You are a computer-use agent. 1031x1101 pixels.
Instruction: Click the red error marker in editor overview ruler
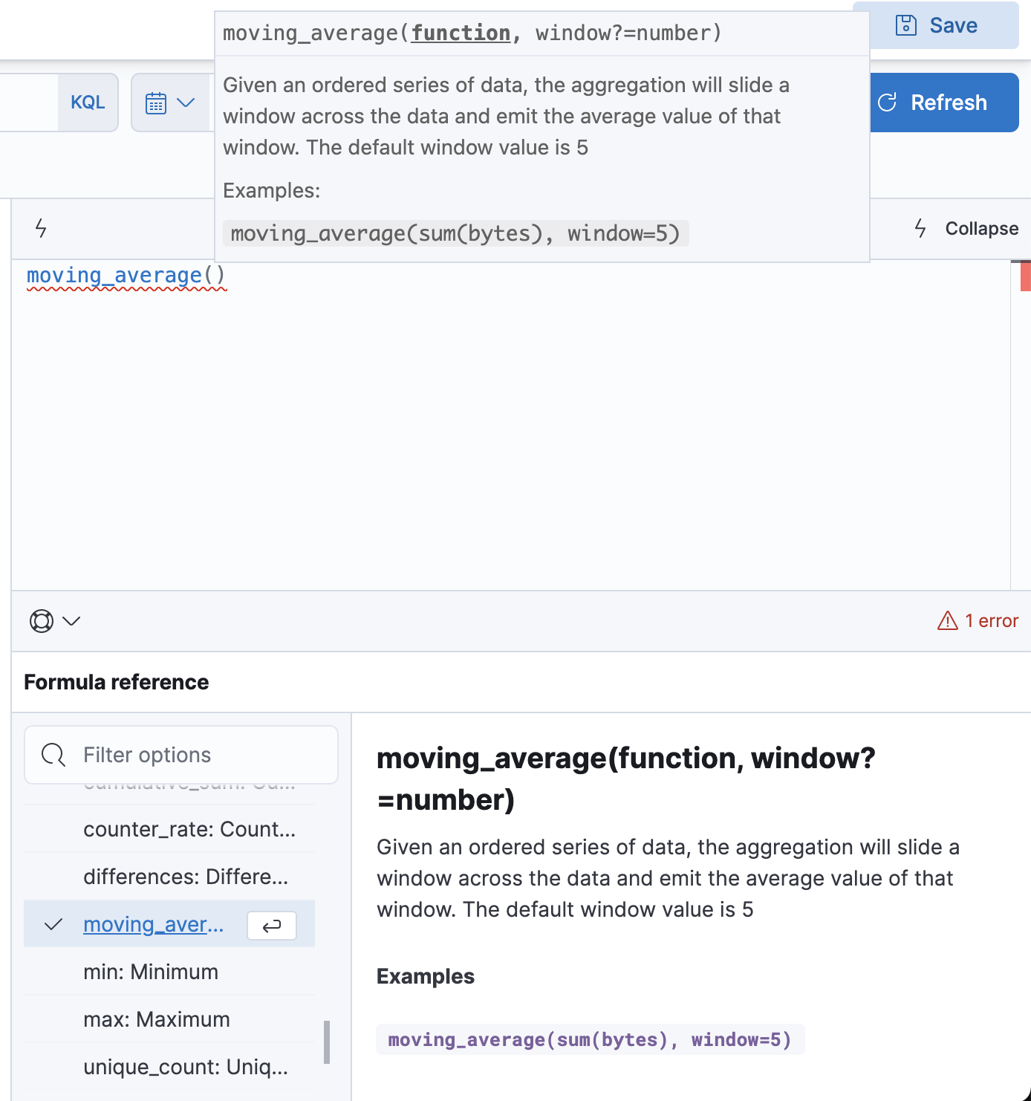[1025, 276]
